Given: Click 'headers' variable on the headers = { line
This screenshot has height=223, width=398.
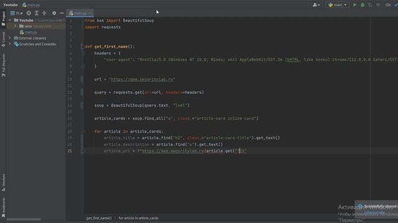Looking at the screenshot, I should [103, 53].
